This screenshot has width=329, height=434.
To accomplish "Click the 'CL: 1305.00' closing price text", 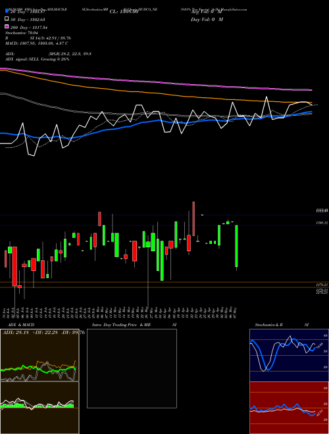I will click(124, 12).
